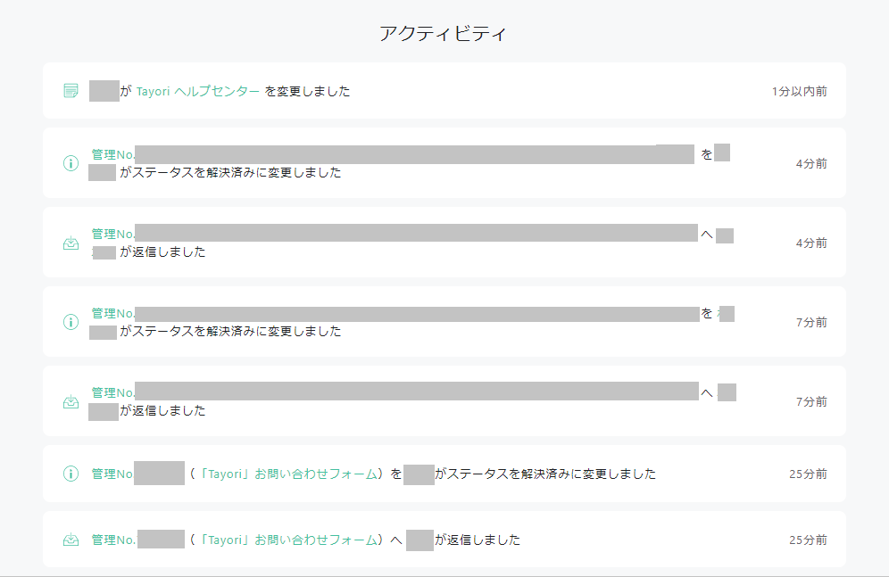Click the info icon next to the 25分前 解決済み entry

tap(71, 474)
